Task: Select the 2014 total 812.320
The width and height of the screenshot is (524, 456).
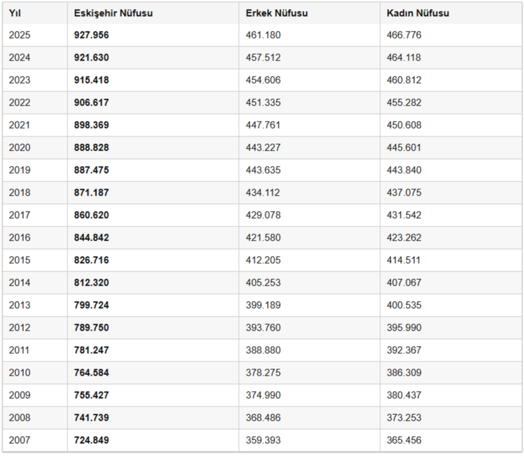Action: point(91,282)
